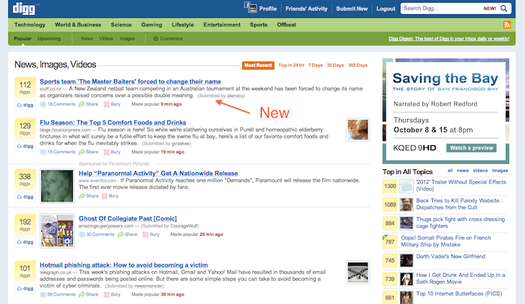Open the Customize settings gear
Viewport: 525px width, 304px height.
pyautogui.click(x=168, y=39)
